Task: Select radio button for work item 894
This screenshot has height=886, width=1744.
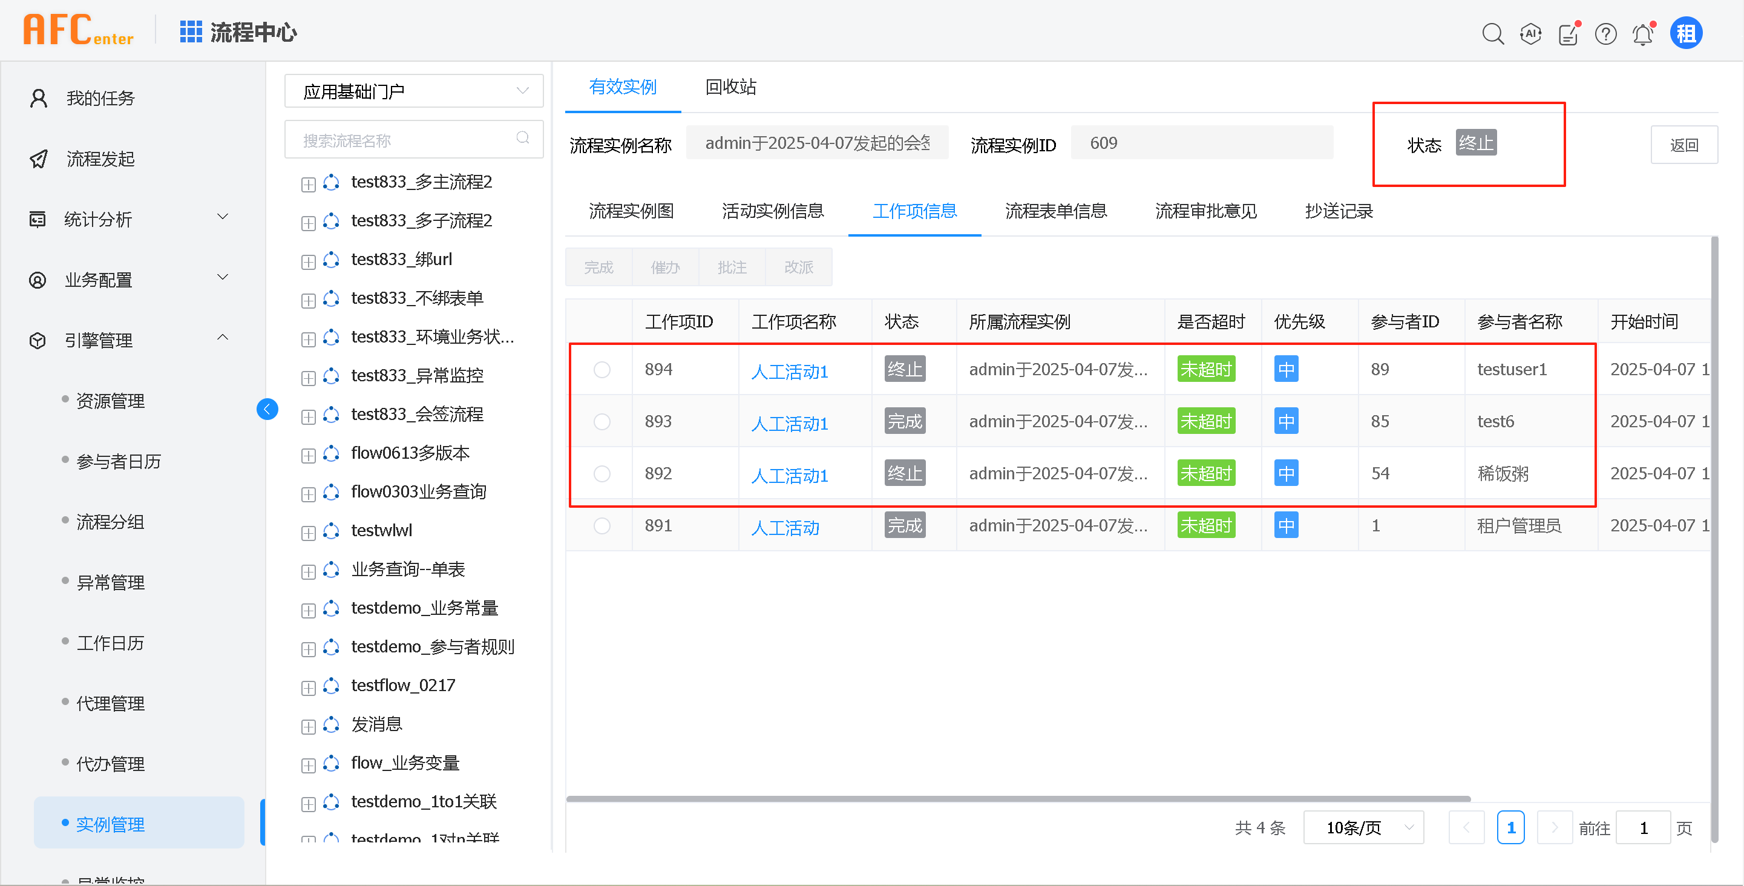Action: point(601,370)
